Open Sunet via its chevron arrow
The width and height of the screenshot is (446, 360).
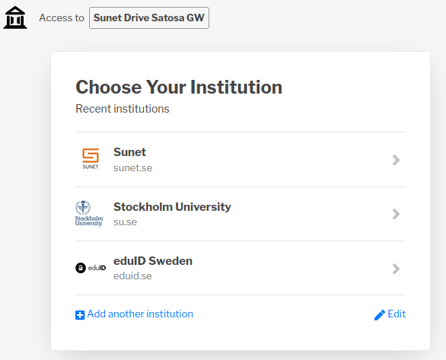tap(396, 160)
